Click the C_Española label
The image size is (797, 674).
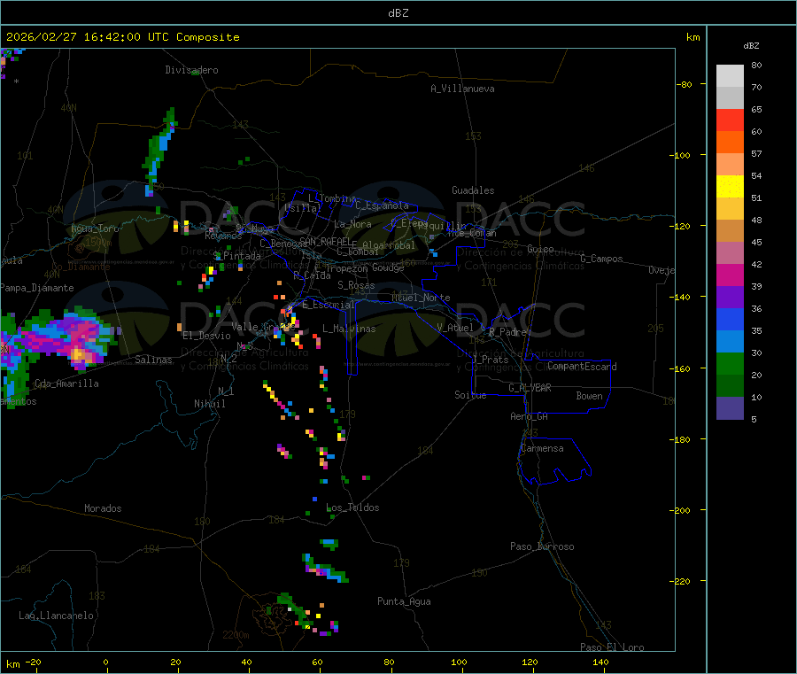pyautogui.click(x=382, y=205)
